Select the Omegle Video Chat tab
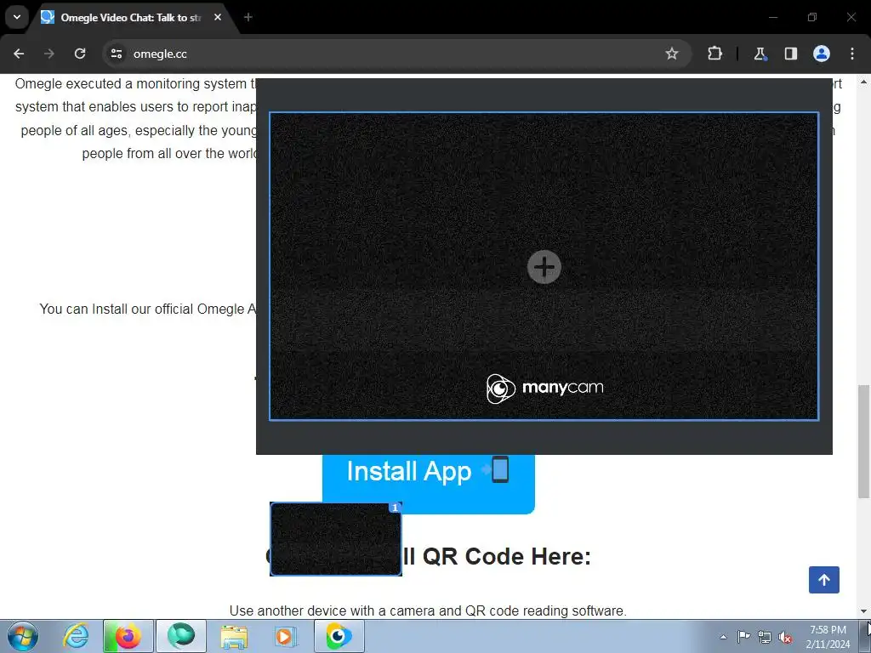 click(x=130, y=18)
